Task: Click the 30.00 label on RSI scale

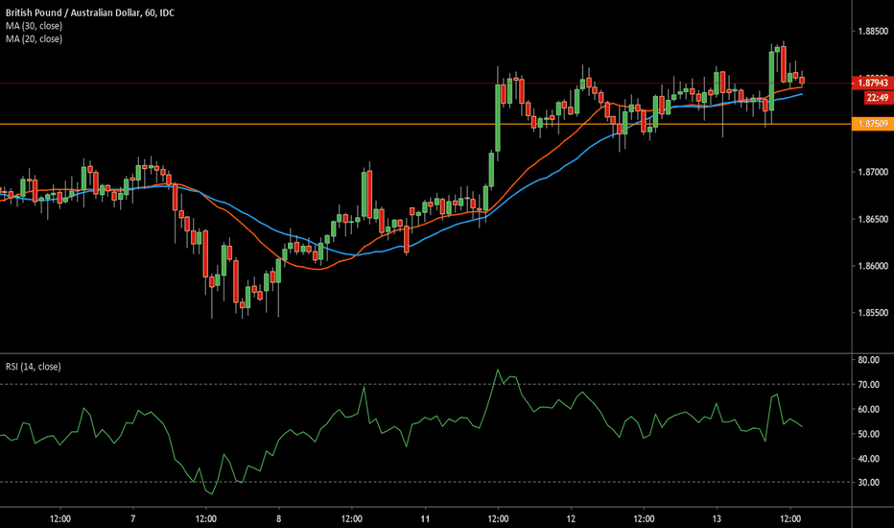Action: point(869,483)
